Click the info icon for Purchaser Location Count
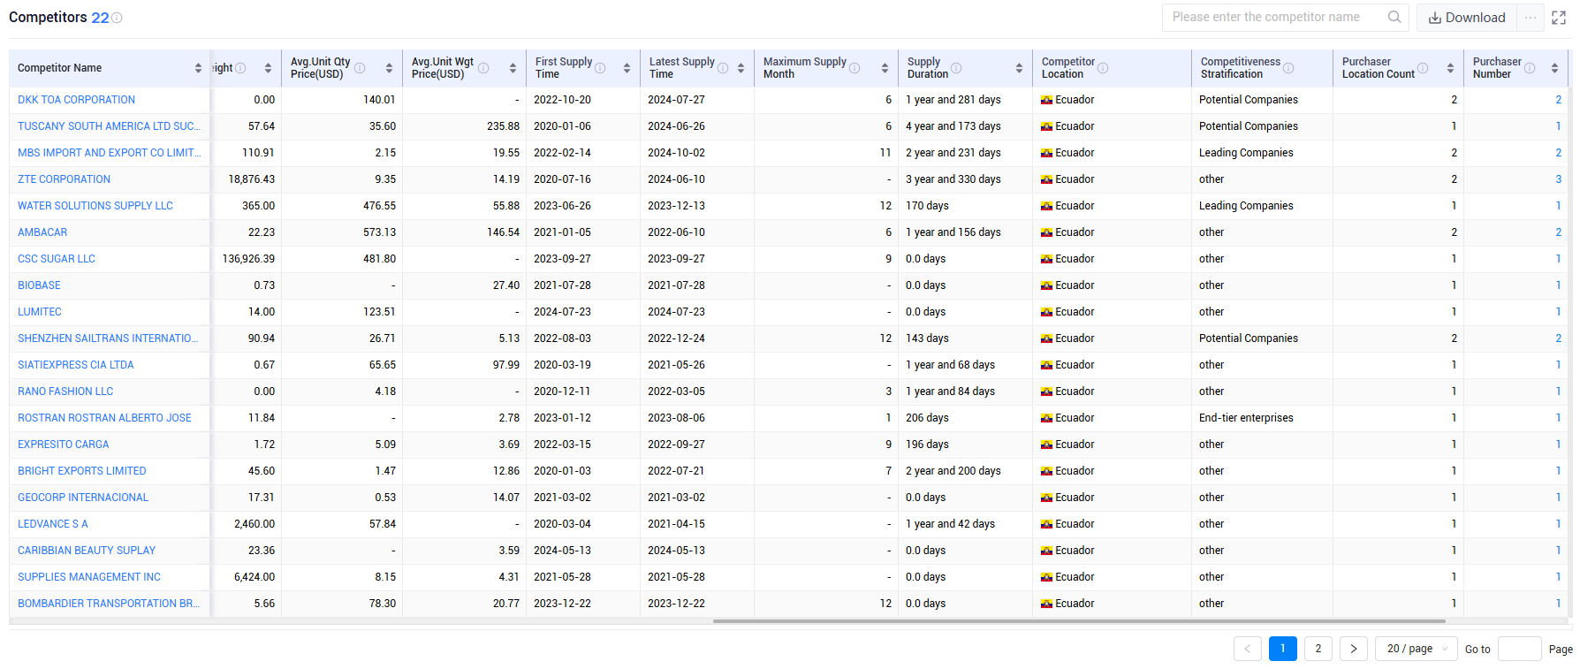 pyautogui.click(x=1423, y=68)
